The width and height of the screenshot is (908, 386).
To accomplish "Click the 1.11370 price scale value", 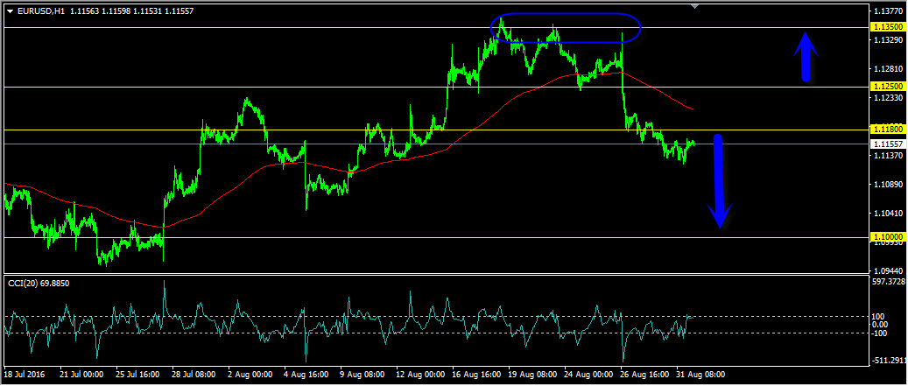I will tap(889, 155).
